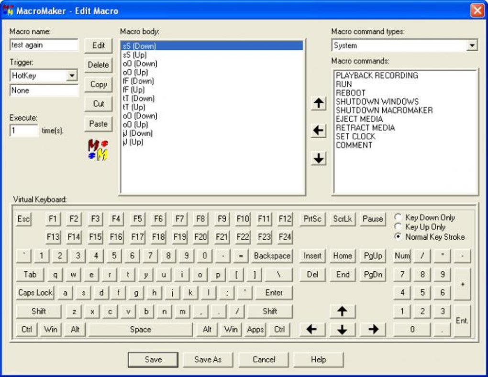This screenshot has width=488, height=377.
Task: Save the macro
Action: 153,360
